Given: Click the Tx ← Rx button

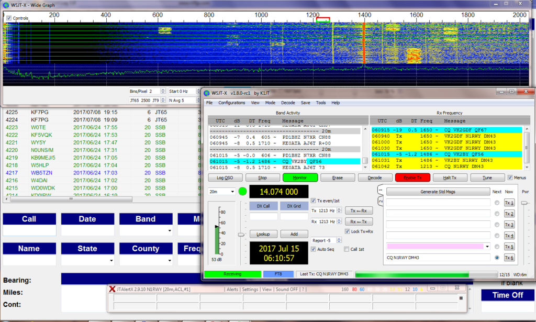Looking at the screenshot, I should [358, 210].
